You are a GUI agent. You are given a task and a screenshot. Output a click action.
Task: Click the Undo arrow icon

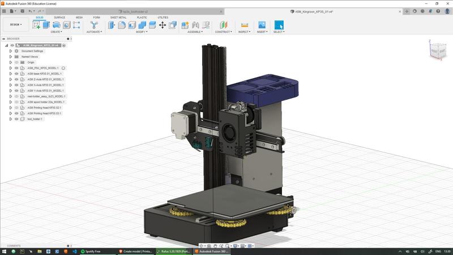(x=30, y=11)
